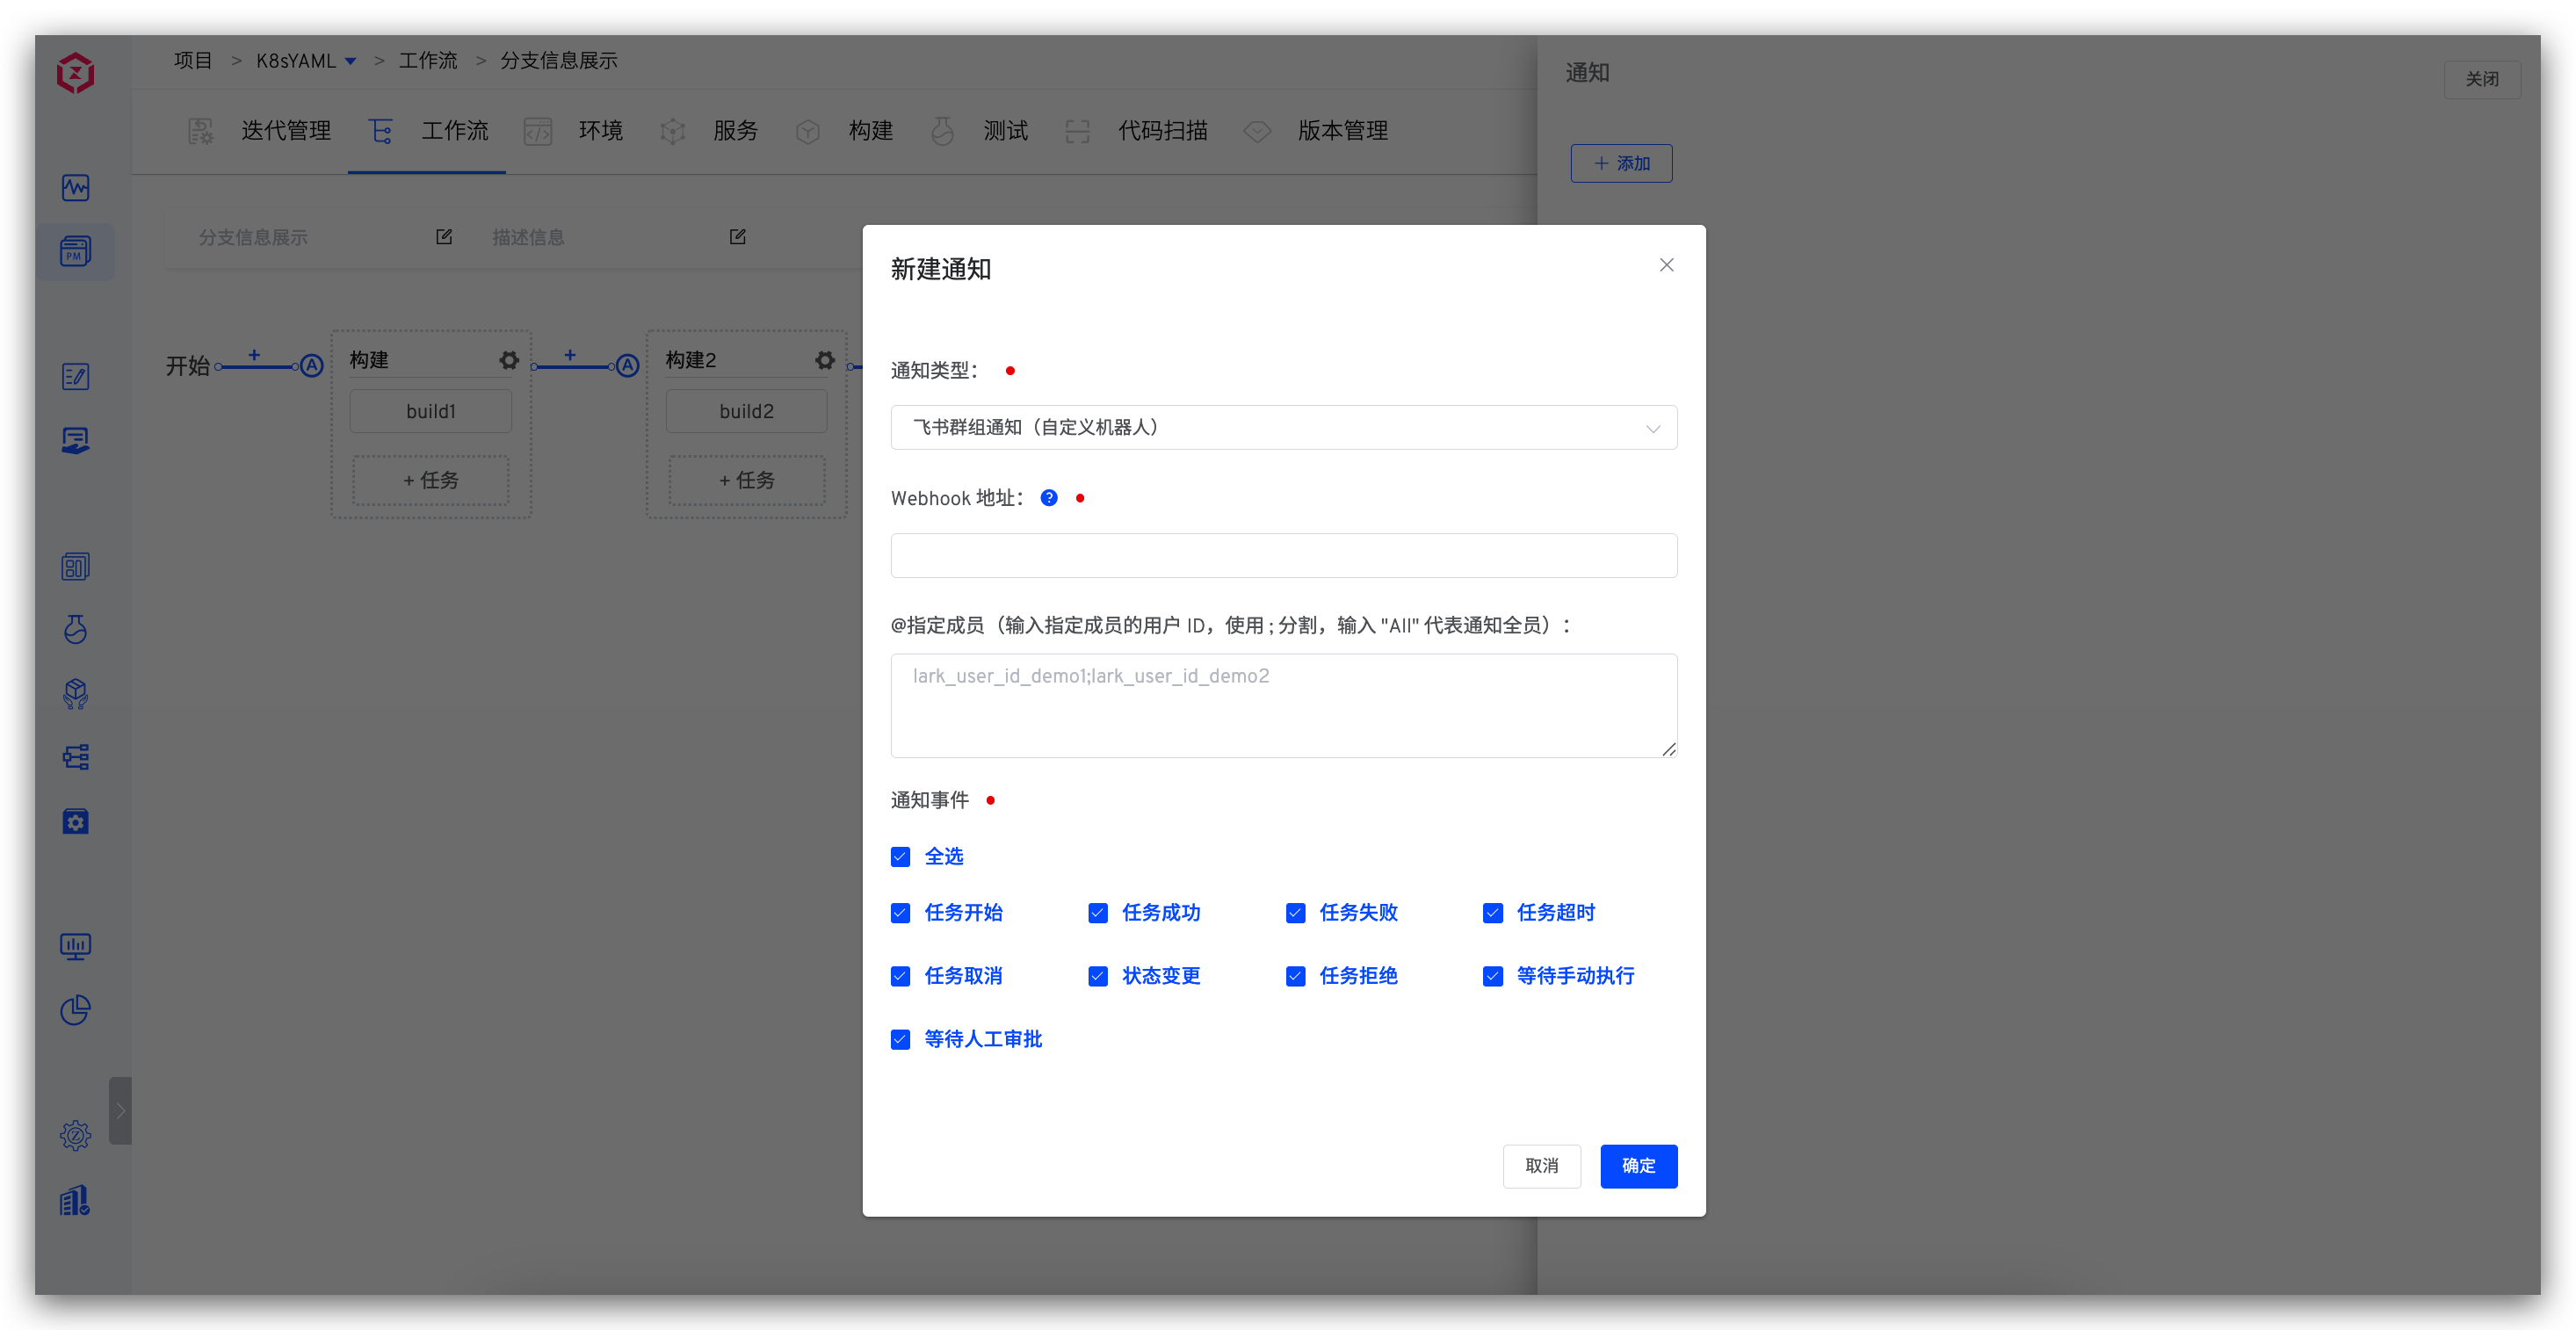Open settings gear on the 构建 node
2576x1330 pixels.
509,360
